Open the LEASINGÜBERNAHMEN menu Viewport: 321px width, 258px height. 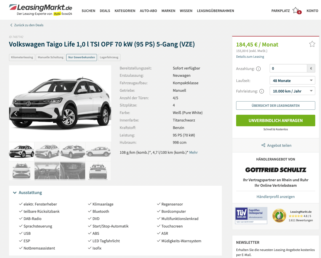216,11
